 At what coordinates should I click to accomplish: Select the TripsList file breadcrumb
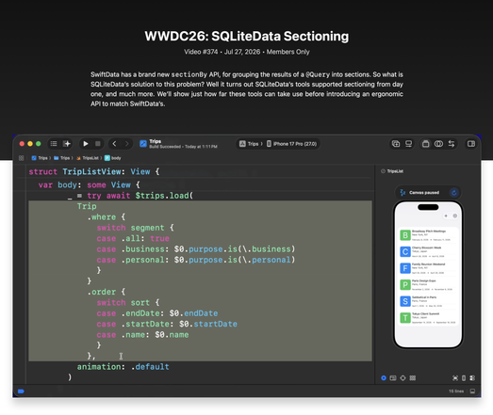point(88,158)
